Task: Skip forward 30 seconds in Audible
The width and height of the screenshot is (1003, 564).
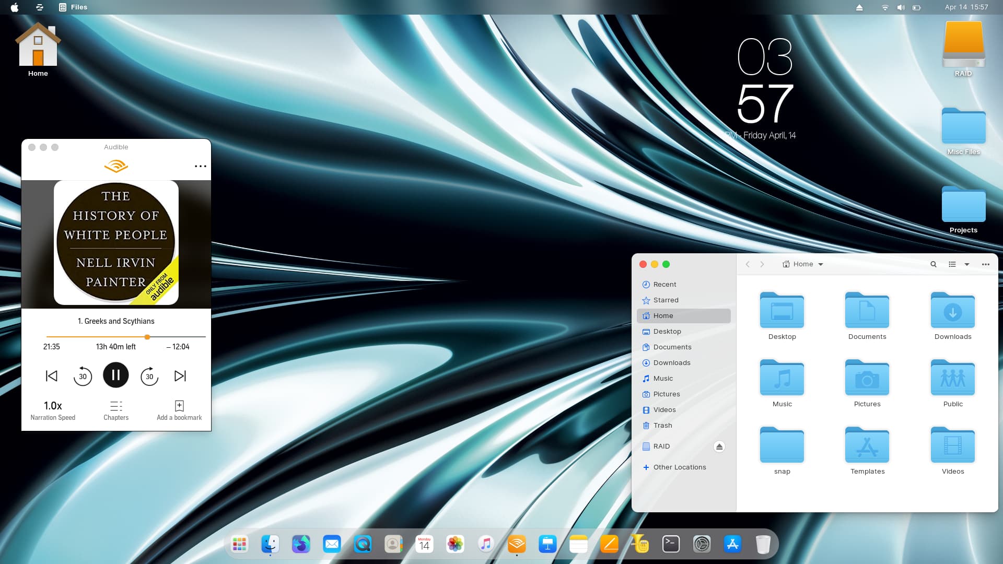Action: click(x=149, y=376)
